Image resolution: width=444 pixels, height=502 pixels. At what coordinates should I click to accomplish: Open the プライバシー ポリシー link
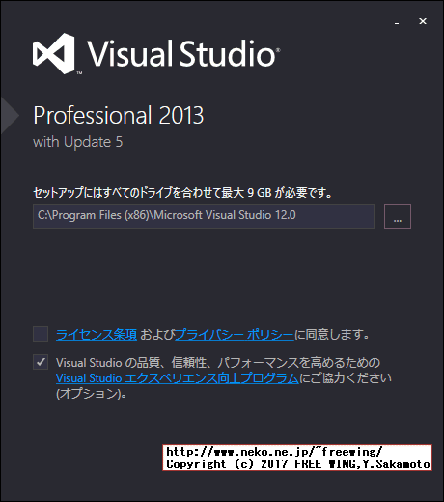[x=235, y=335]
